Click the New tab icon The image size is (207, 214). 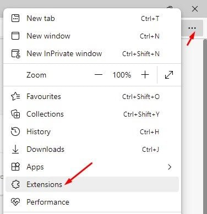[15, 18]
